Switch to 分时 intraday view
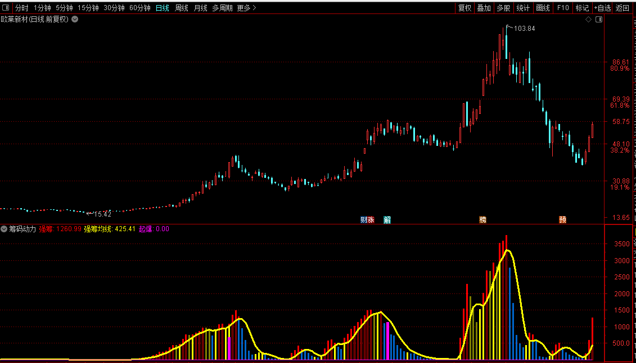This screenshot has height=363, width=636. pyautogui.click(x=21, y=8)
